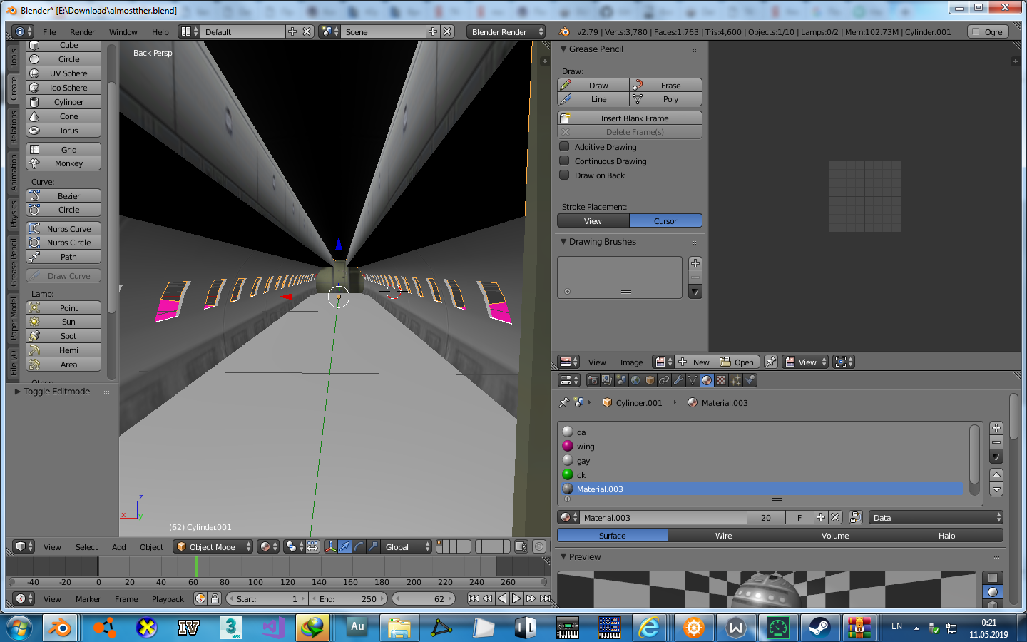Open the Render menu in top bar
The width and height of the screenshot is (1027, 642).
point(82,32)
